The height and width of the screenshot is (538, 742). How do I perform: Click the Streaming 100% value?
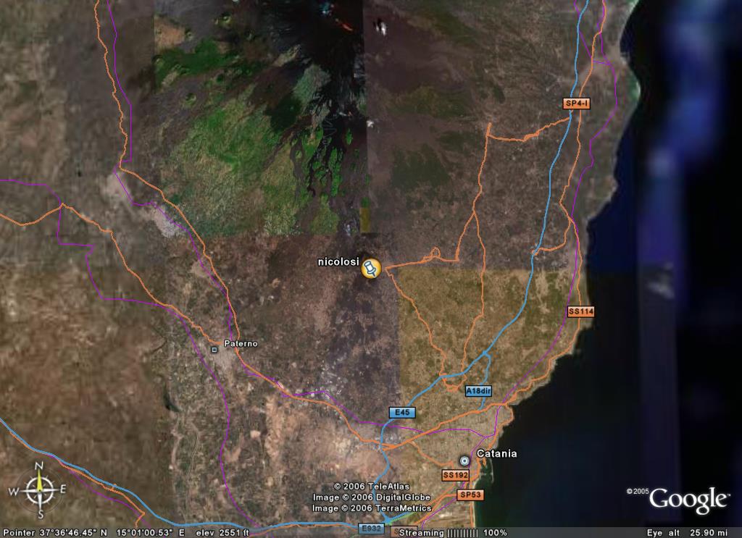[496, 533]
